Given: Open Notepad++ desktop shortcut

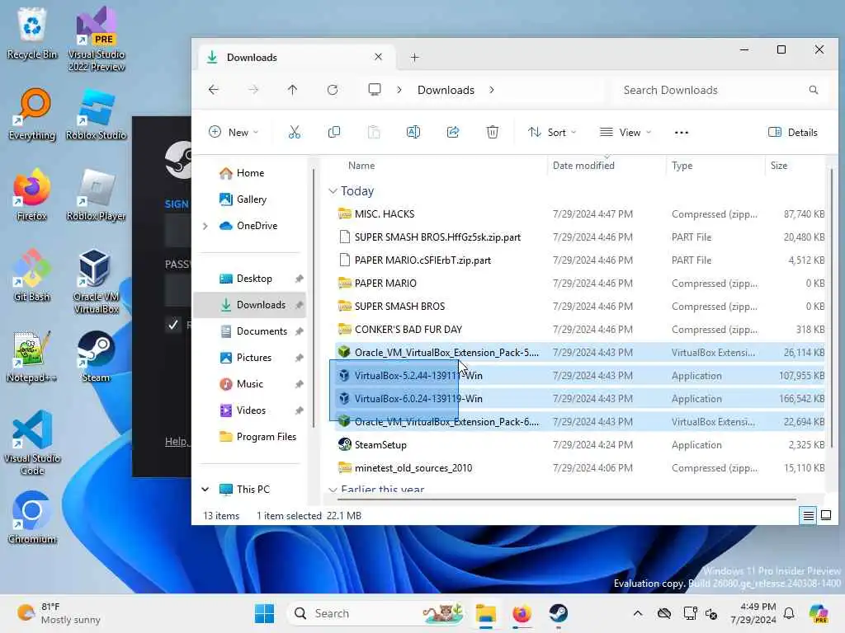Looking at the screenshot, I should coord(32,356).
